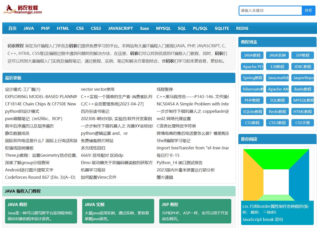
Task: Open 四月份读书笔记 from recent updates
Action: (x=95, y=111)
